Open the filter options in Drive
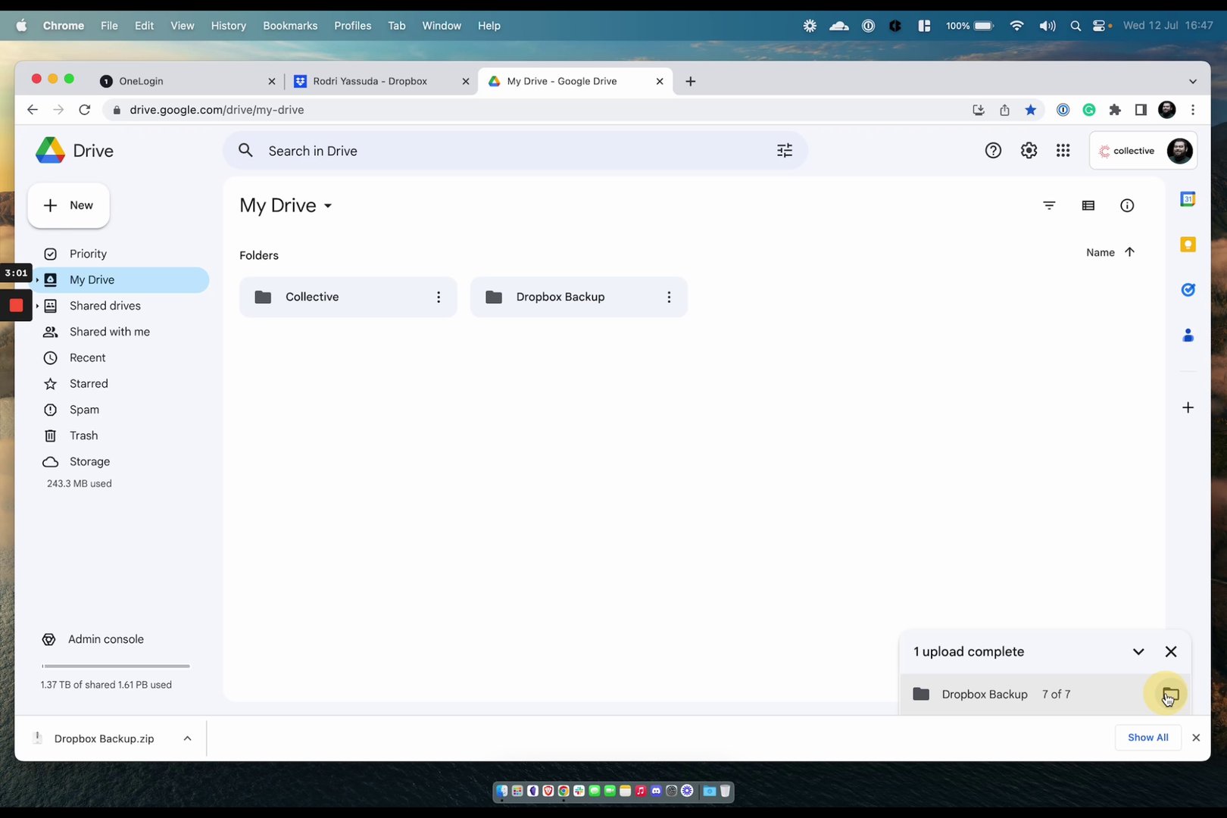 pyautogui.click(x=1049, y=205)
